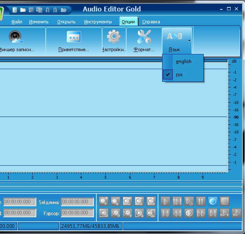245x234 pixels.
Task: Click the Курсор time field
Action: 78,213
